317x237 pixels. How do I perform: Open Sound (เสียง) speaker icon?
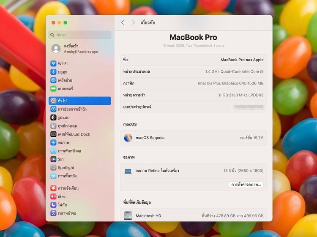[x=53, y=196]
